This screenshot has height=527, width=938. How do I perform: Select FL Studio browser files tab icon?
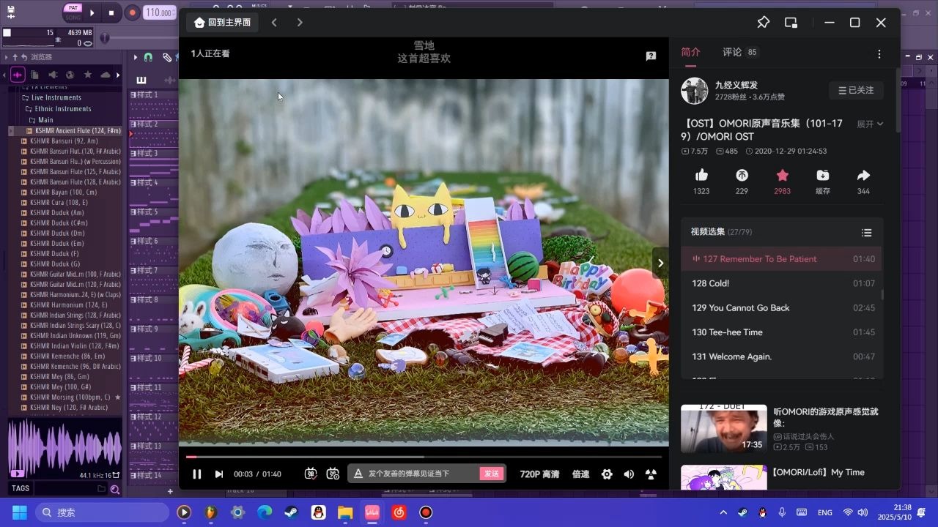point(35,75)
